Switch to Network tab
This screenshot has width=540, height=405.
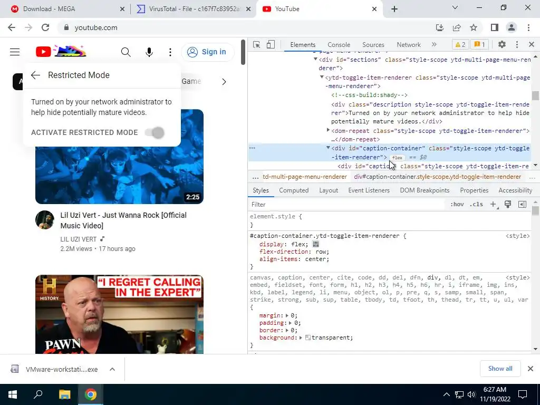pos(409,45)
